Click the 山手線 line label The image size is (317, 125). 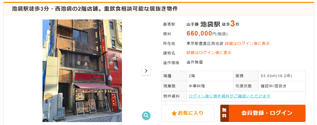point(192,25)
